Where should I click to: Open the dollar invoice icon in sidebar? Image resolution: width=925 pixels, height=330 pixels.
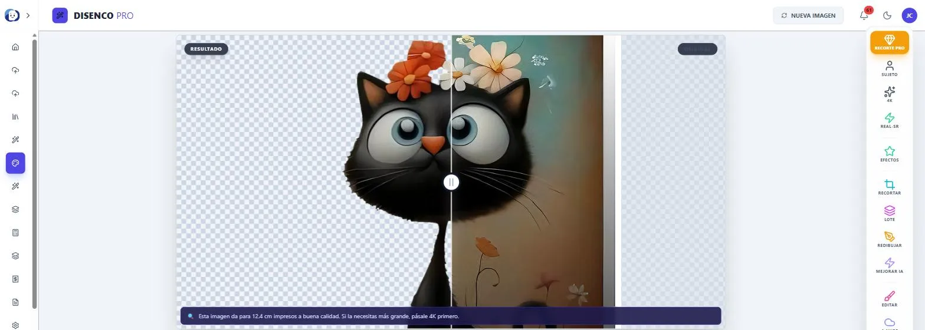click(x=15, y=279)
